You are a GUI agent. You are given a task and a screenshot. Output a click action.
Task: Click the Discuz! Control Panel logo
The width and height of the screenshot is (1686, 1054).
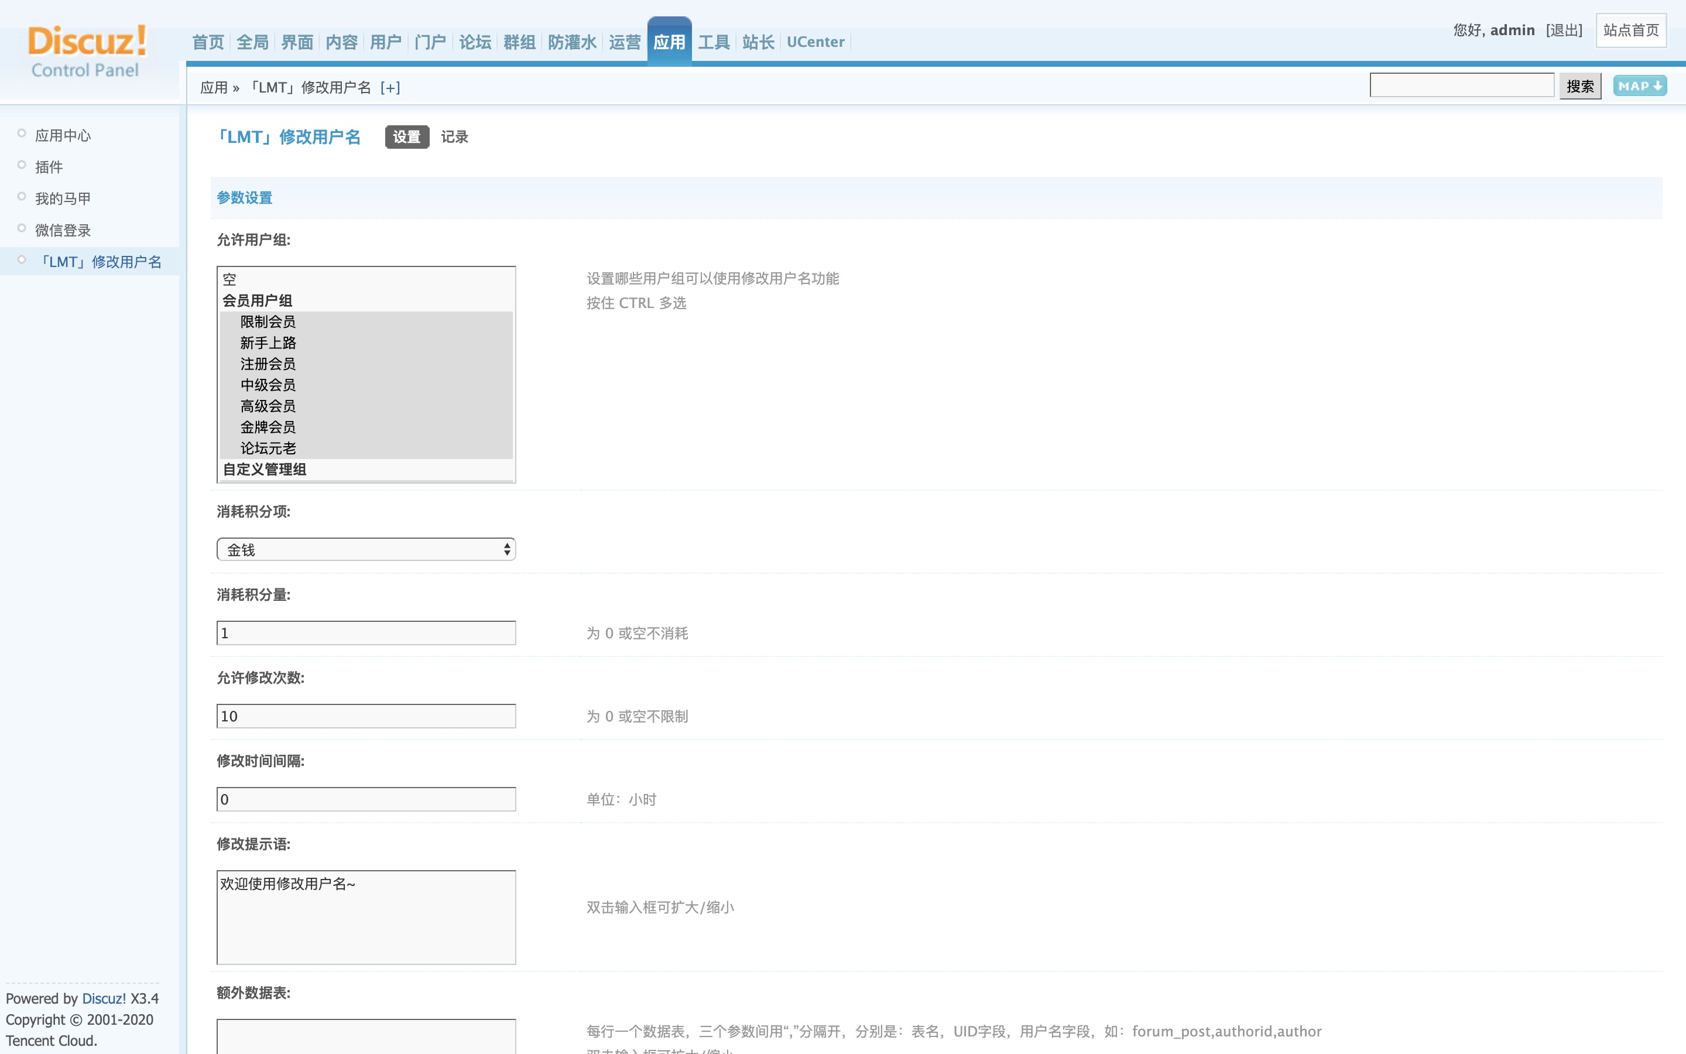[x=87, y=50]
